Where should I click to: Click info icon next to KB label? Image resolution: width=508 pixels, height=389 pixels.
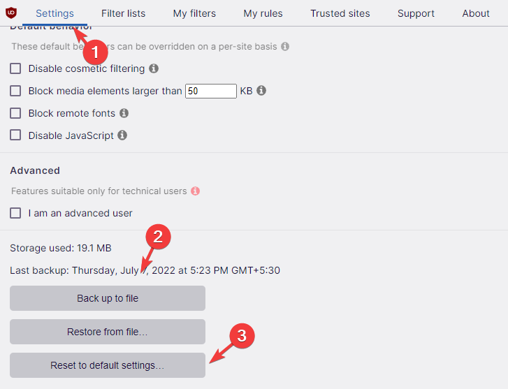tap(261, 91)
